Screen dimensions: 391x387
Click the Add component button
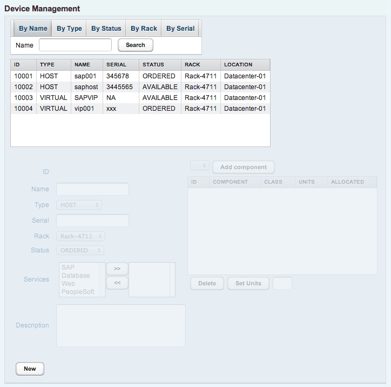click(x=243, y=167)
